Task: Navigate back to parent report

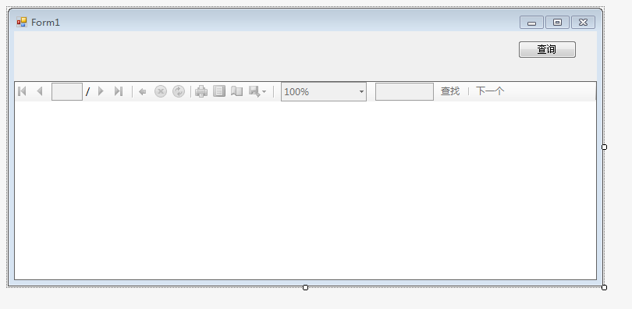Action: [x=142, y=92]
